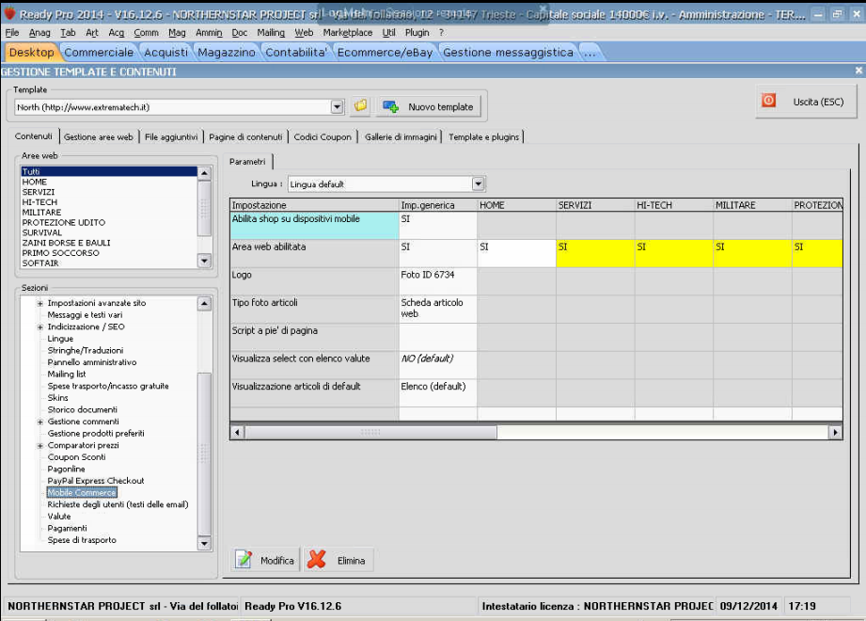Open the Template selection dropdown
This screenshot has height=621, width=866.
click(337, 107)
